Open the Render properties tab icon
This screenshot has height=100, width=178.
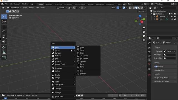click(x=149, y=48)
